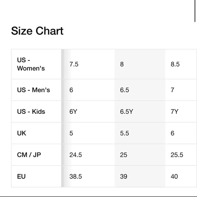Select the US - Kids row header
The height and width of the screenshot is (197, 197).
36,111
